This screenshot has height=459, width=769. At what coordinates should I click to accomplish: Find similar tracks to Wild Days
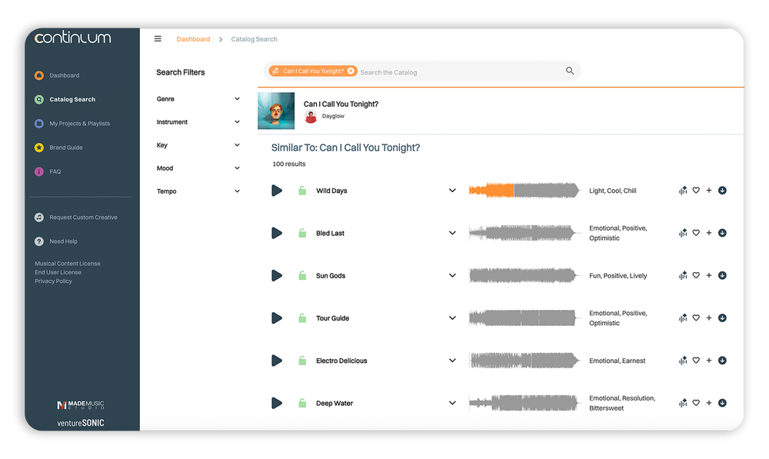click(x=683, y=191)
